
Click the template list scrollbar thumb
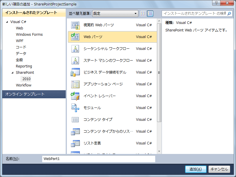(x=159, y=73)
